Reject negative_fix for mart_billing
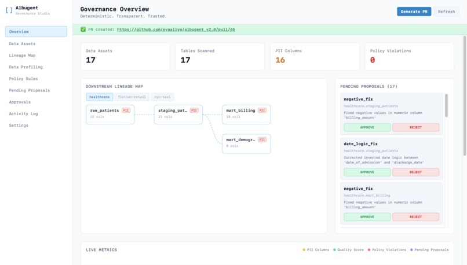The width and height of the screenshot is (467, 265). (415, 217)
